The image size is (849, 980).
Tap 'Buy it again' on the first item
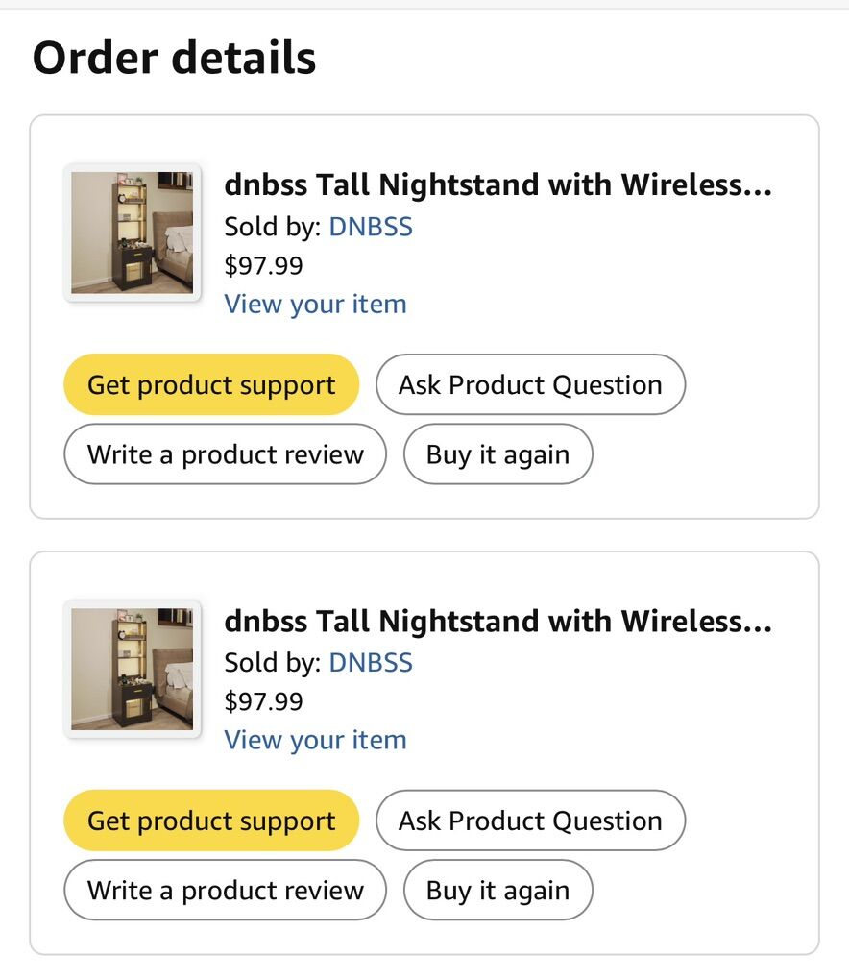coord(497,454)
